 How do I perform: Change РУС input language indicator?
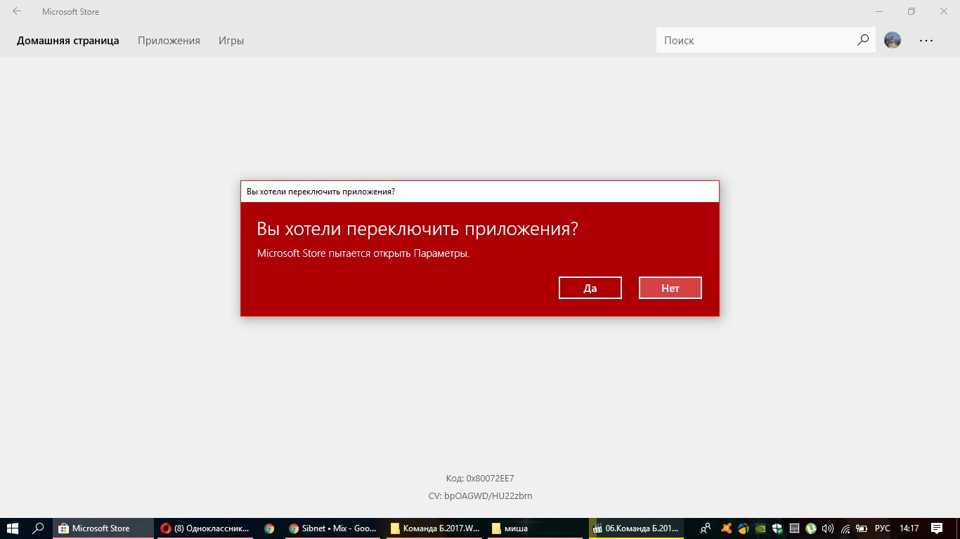883,528
